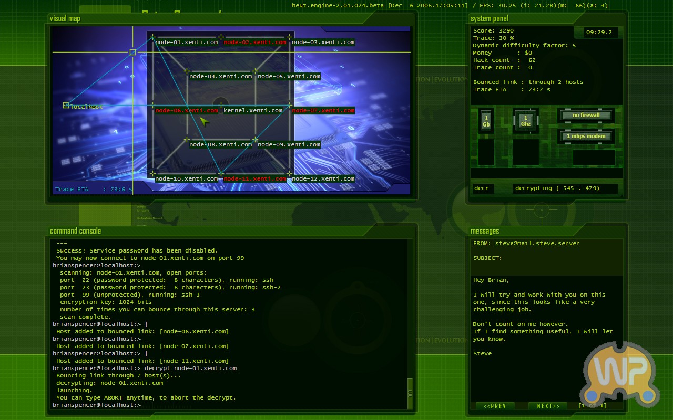
Task: Click the 1 Ghz CPU chip icon
Action: pyautogui.click(x=525, y=121)
